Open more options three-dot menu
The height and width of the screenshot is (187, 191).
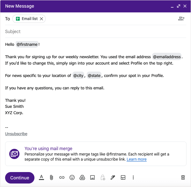pyautogui.click(x=133, y=177)
